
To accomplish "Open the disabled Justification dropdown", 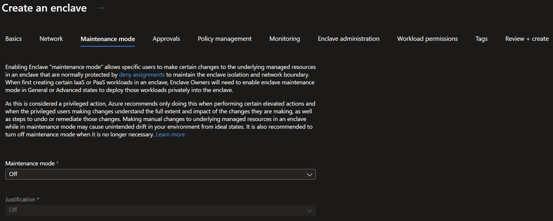I will pos(161,210).
